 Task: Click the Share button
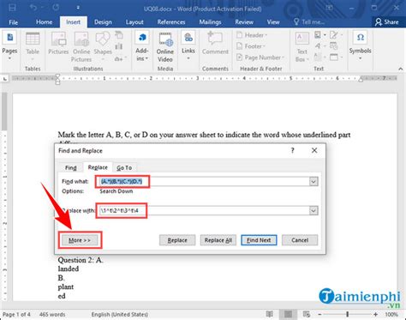click(387, 22)
